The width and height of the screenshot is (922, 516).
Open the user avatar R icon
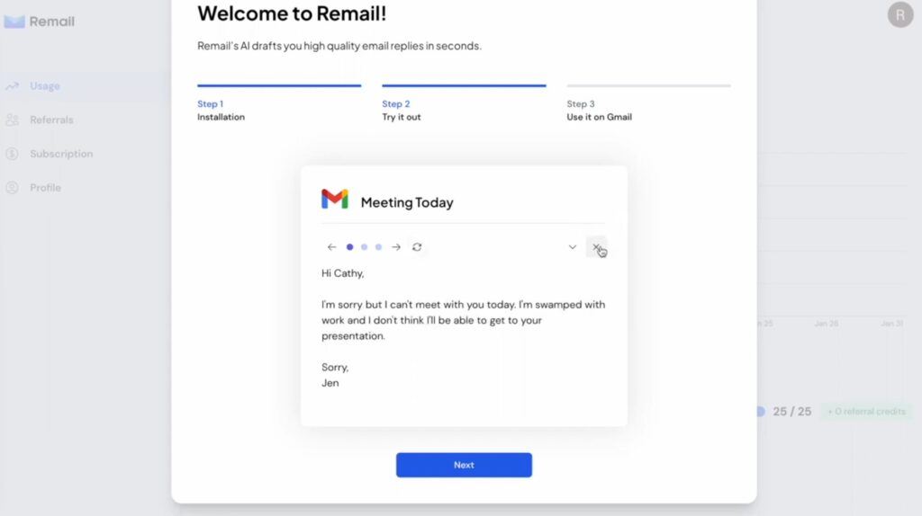900,14
